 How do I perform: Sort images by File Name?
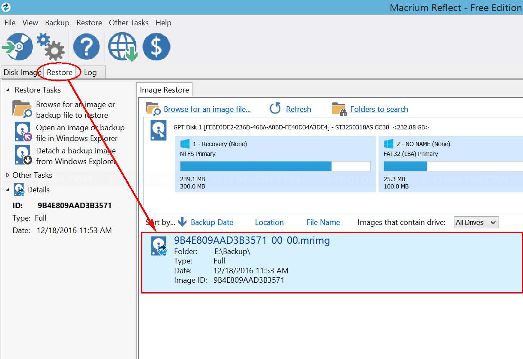coord(323,222)
